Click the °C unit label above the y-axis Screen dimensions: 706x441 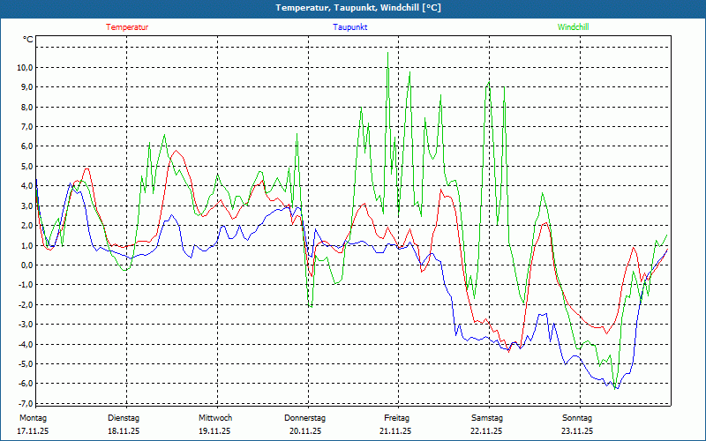[28, 40]
